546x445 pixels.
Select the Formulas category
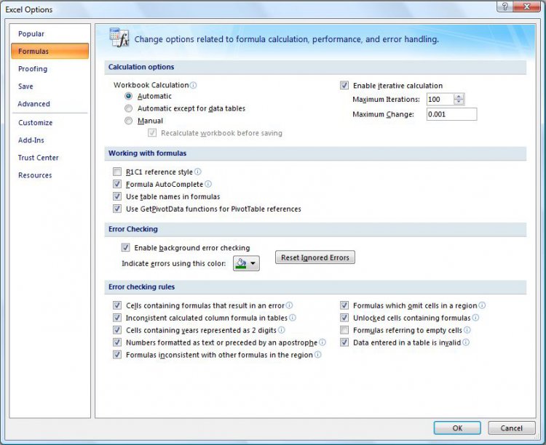50,51
